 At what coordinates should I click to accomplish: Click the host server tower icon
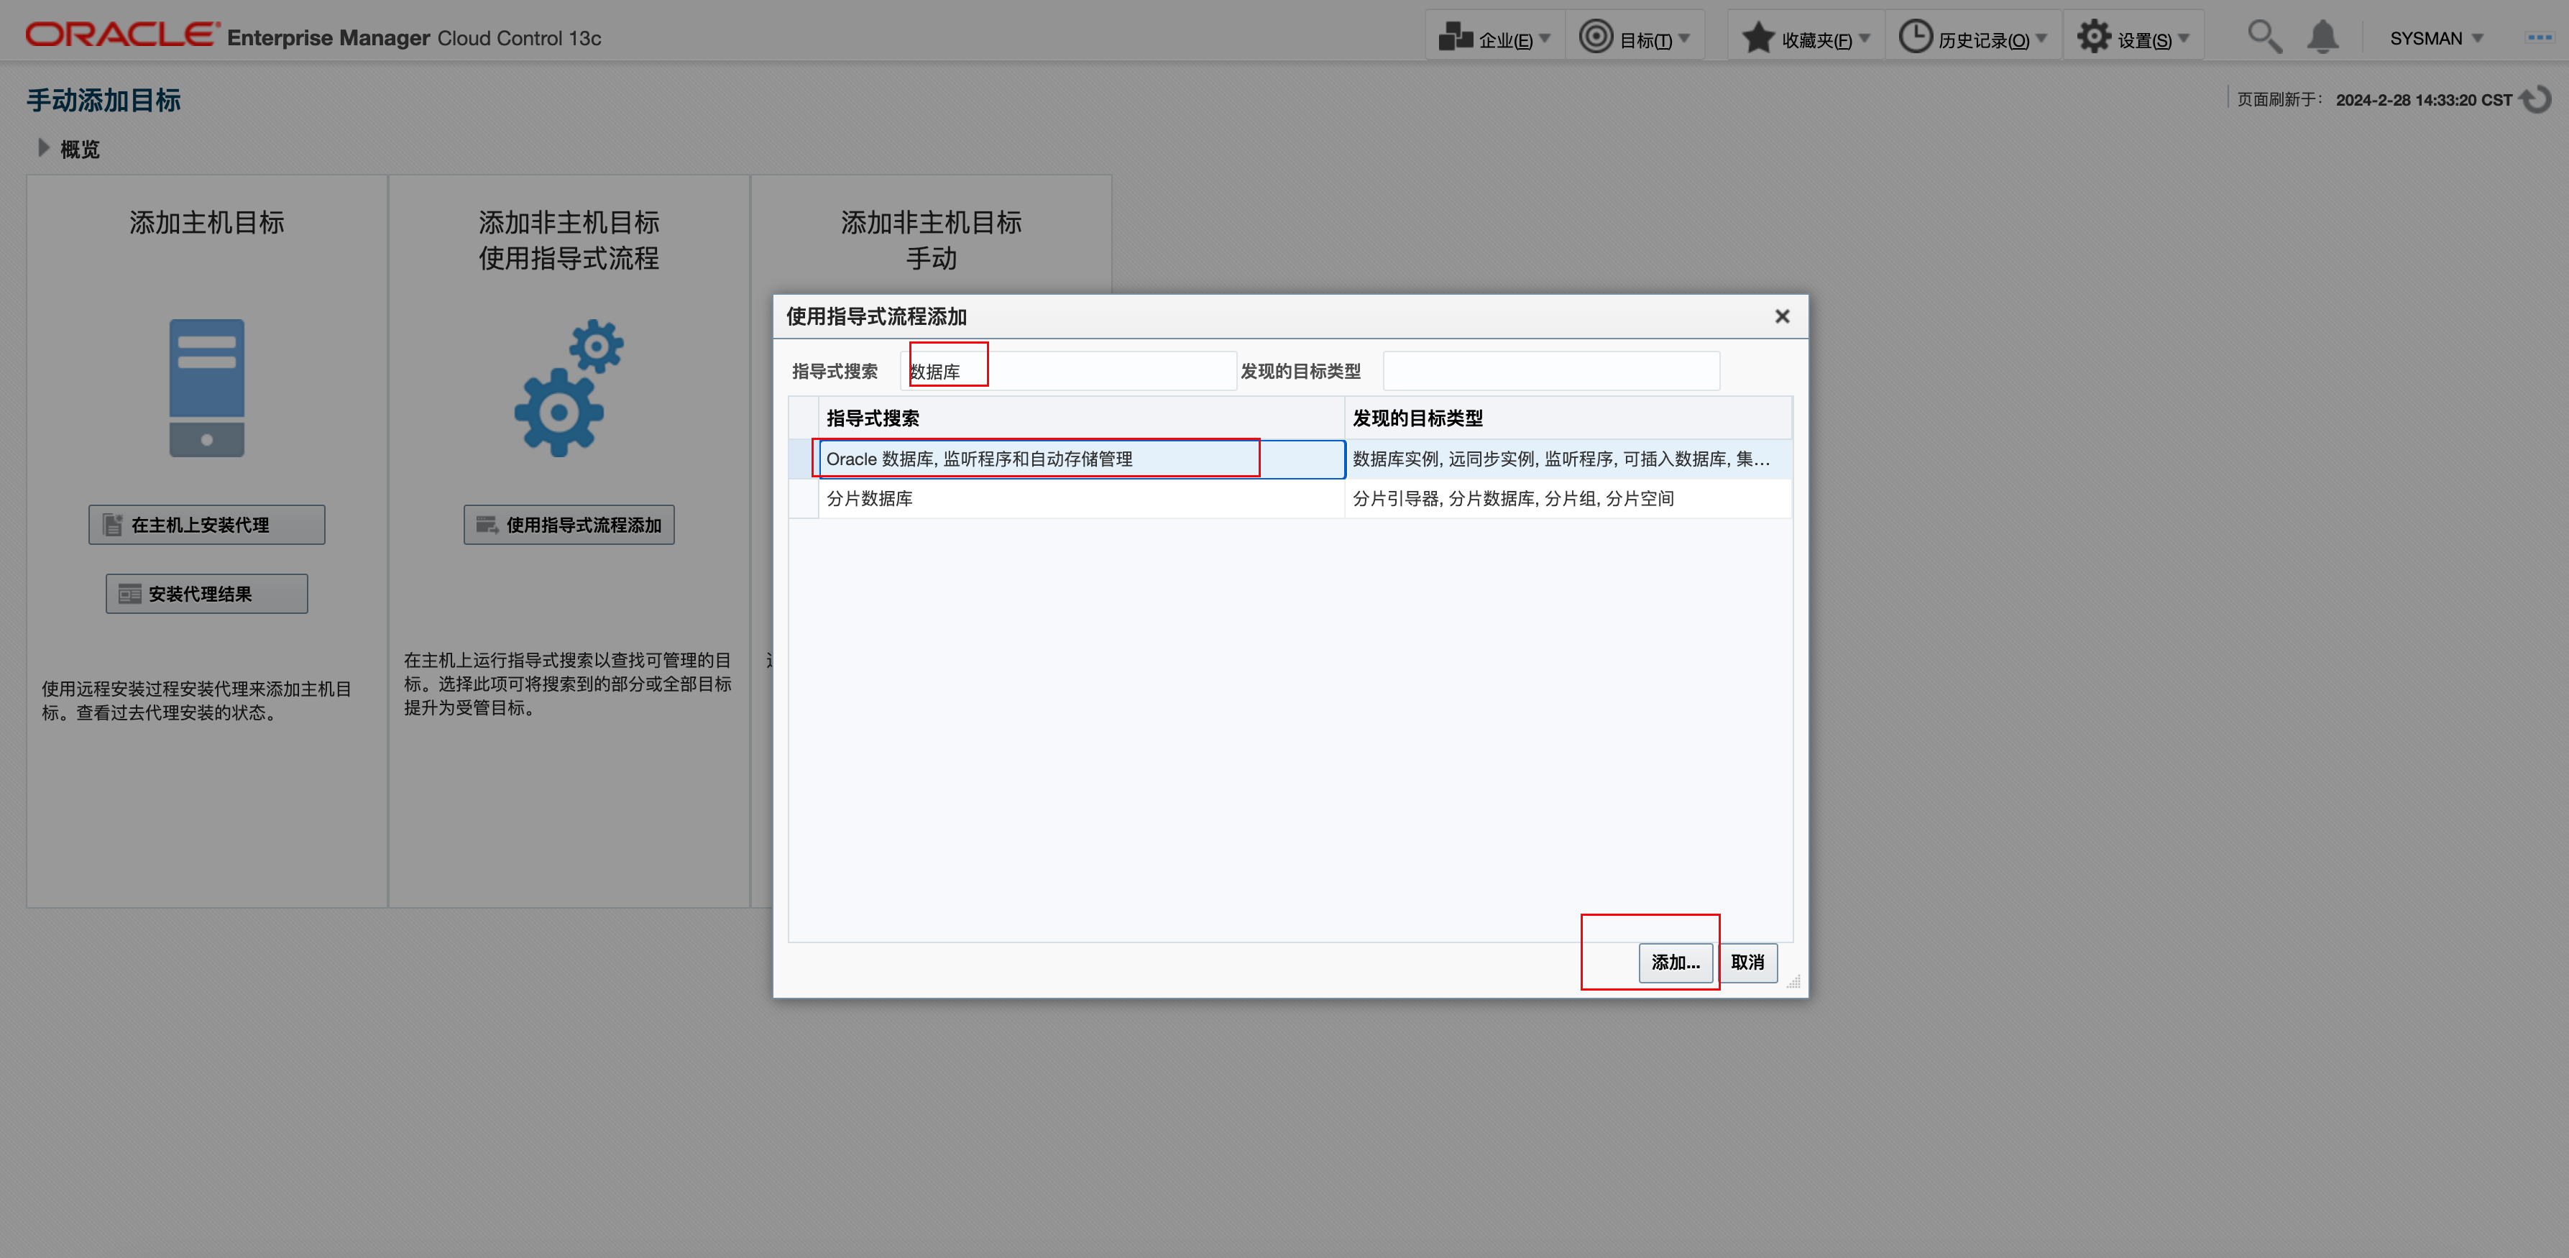(206, 388)
